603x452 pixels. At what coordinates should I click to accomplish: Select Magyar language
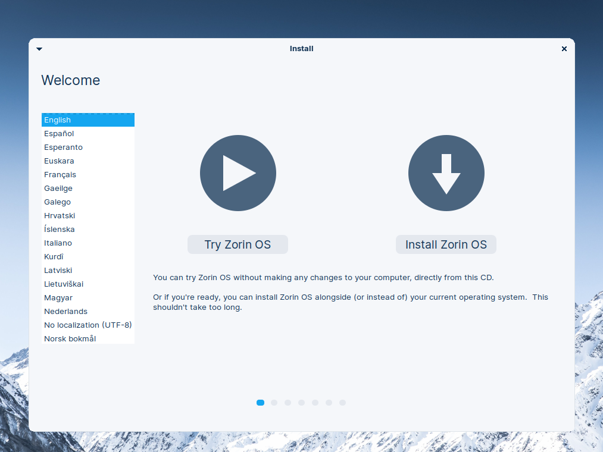[x=88, y=298]
